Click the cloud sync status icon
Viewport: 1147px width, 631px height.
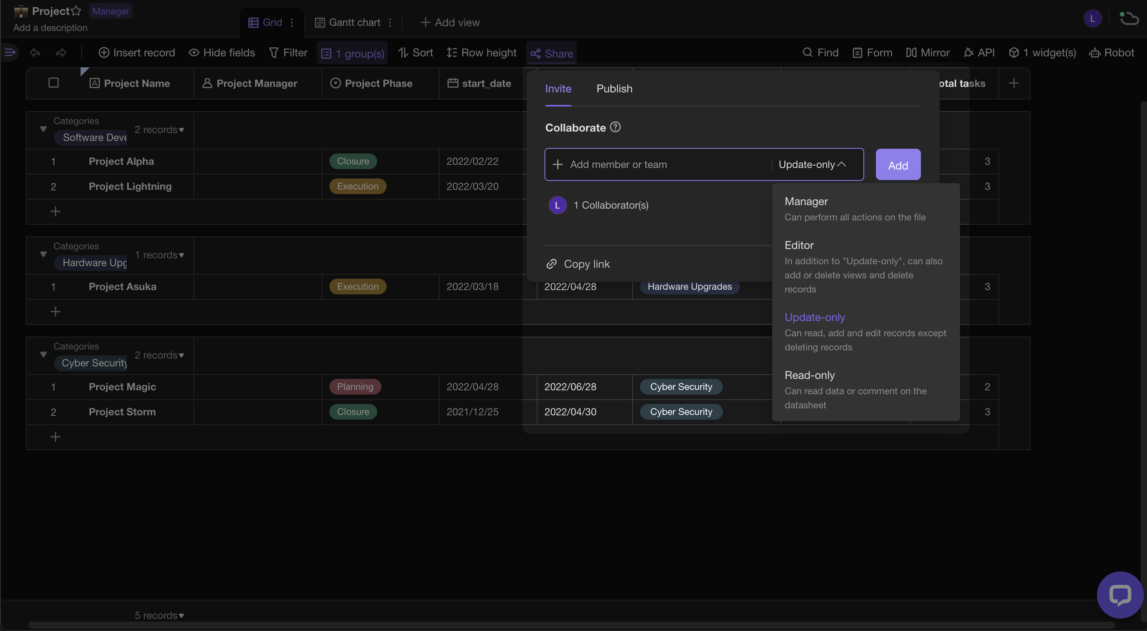pos(1129,19)
